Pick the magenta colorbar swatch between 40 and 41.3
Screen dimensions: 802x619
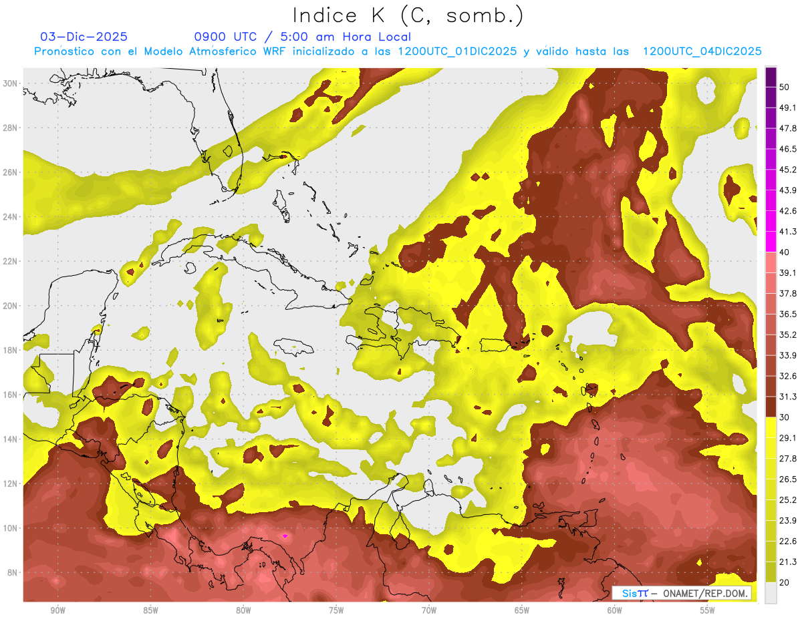(x=771, y=242)
